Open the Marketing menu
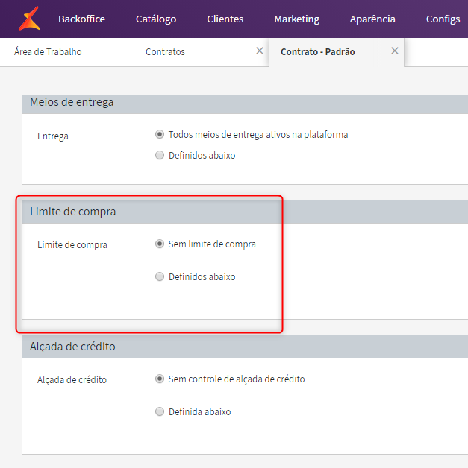Screen dimensions: 468x468 (x=297, y=19)
